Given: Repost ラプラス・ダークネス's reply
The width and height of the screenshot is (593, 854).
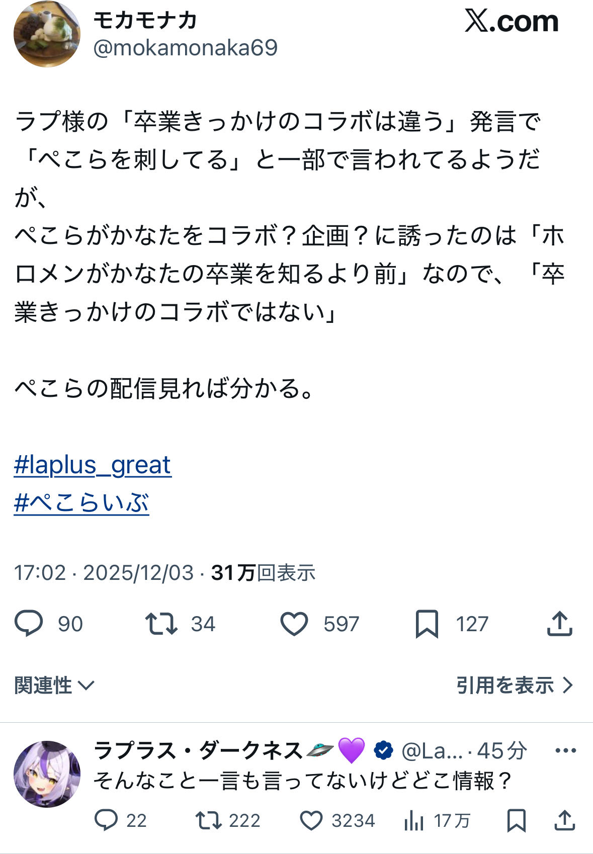Looking at the screenshot, I should click(208, 820).
